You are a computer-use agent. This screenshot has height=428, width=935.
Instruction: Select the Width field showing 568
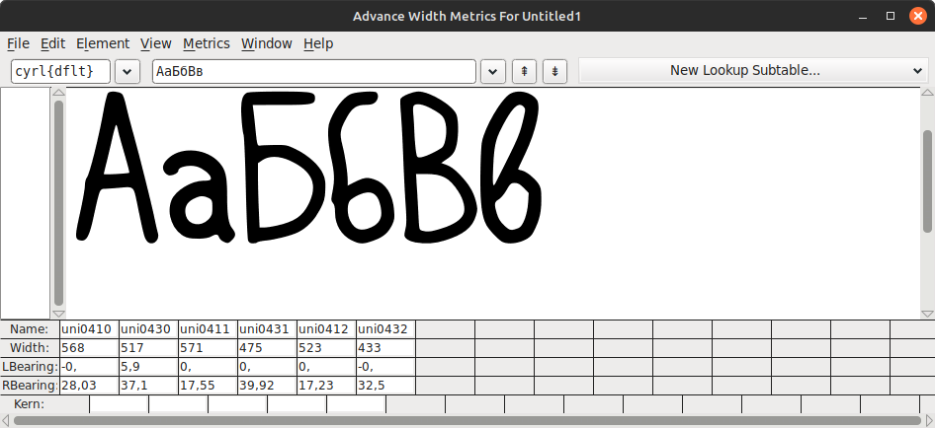coord(89,348)
